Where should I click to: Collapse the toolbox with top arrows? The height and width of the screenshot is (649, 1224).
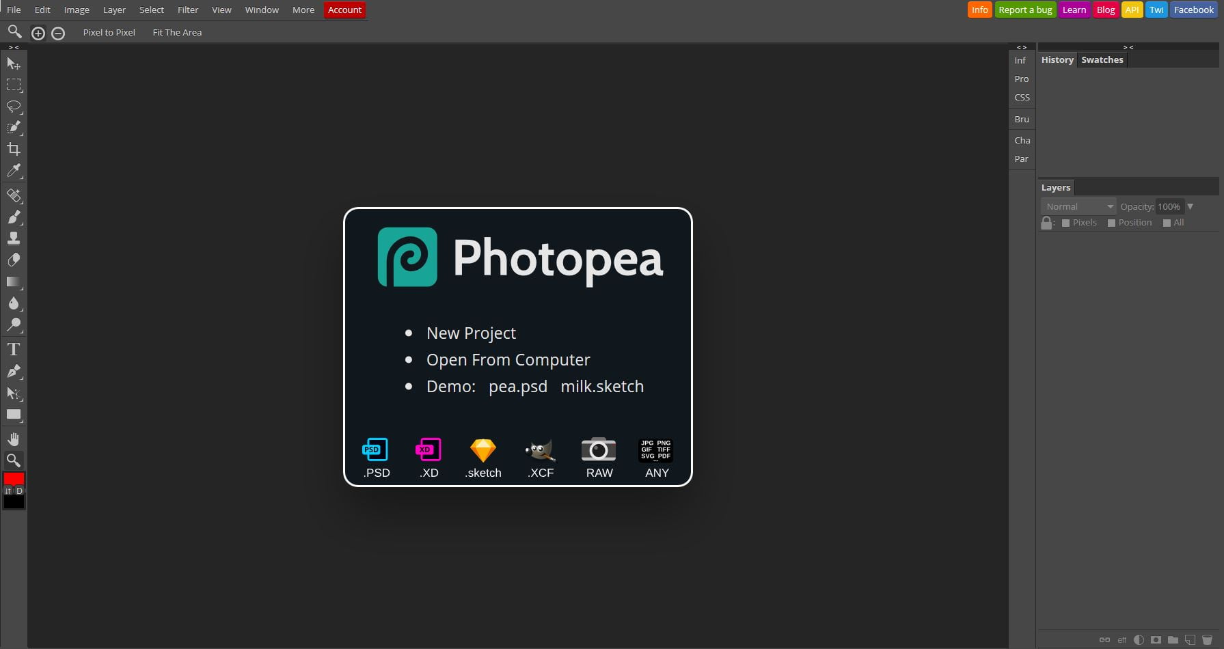(x=14, y=47)
